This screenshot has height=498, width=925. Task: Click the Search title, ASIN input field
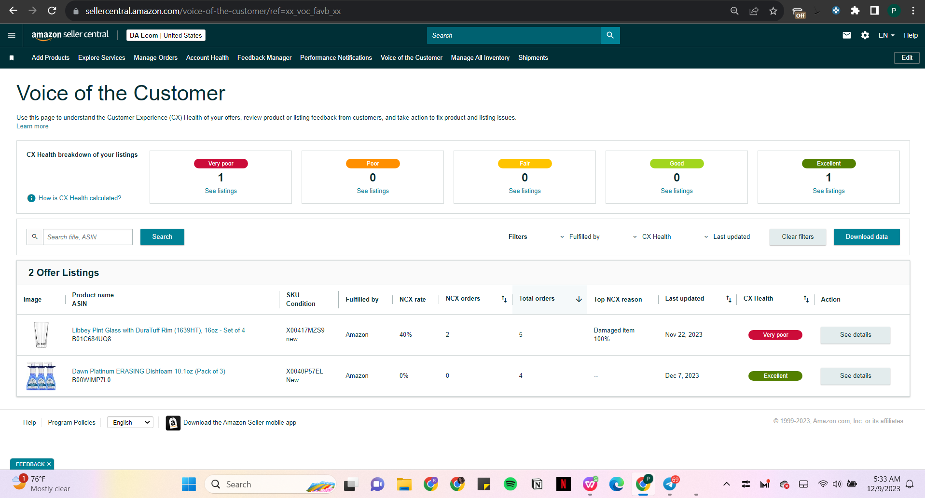pos(88,237)
